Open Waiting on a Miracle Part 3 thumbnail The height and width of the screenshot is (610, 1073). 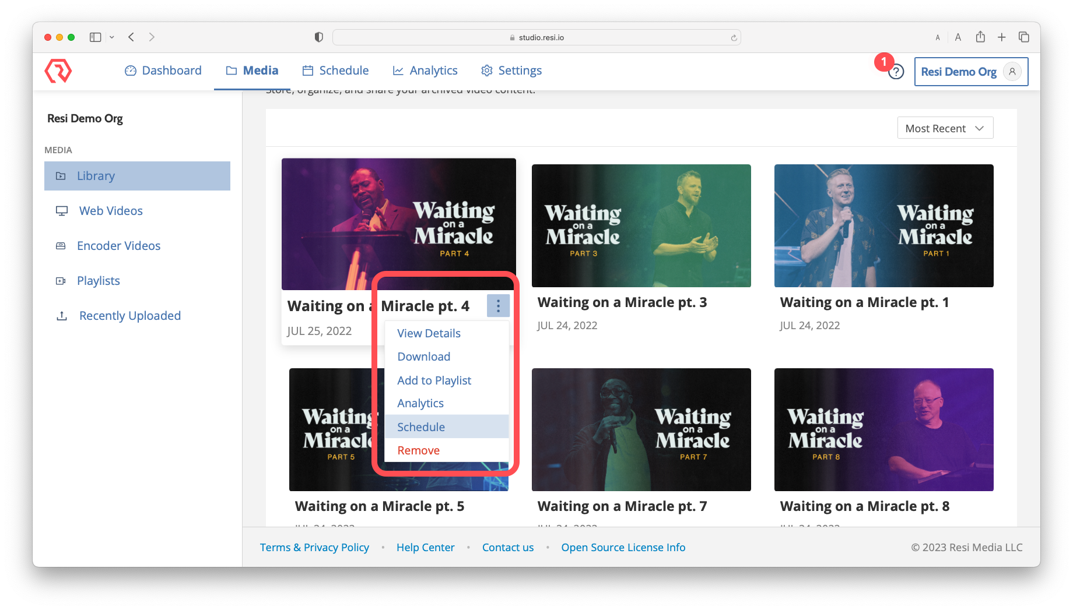coord(641,225)
